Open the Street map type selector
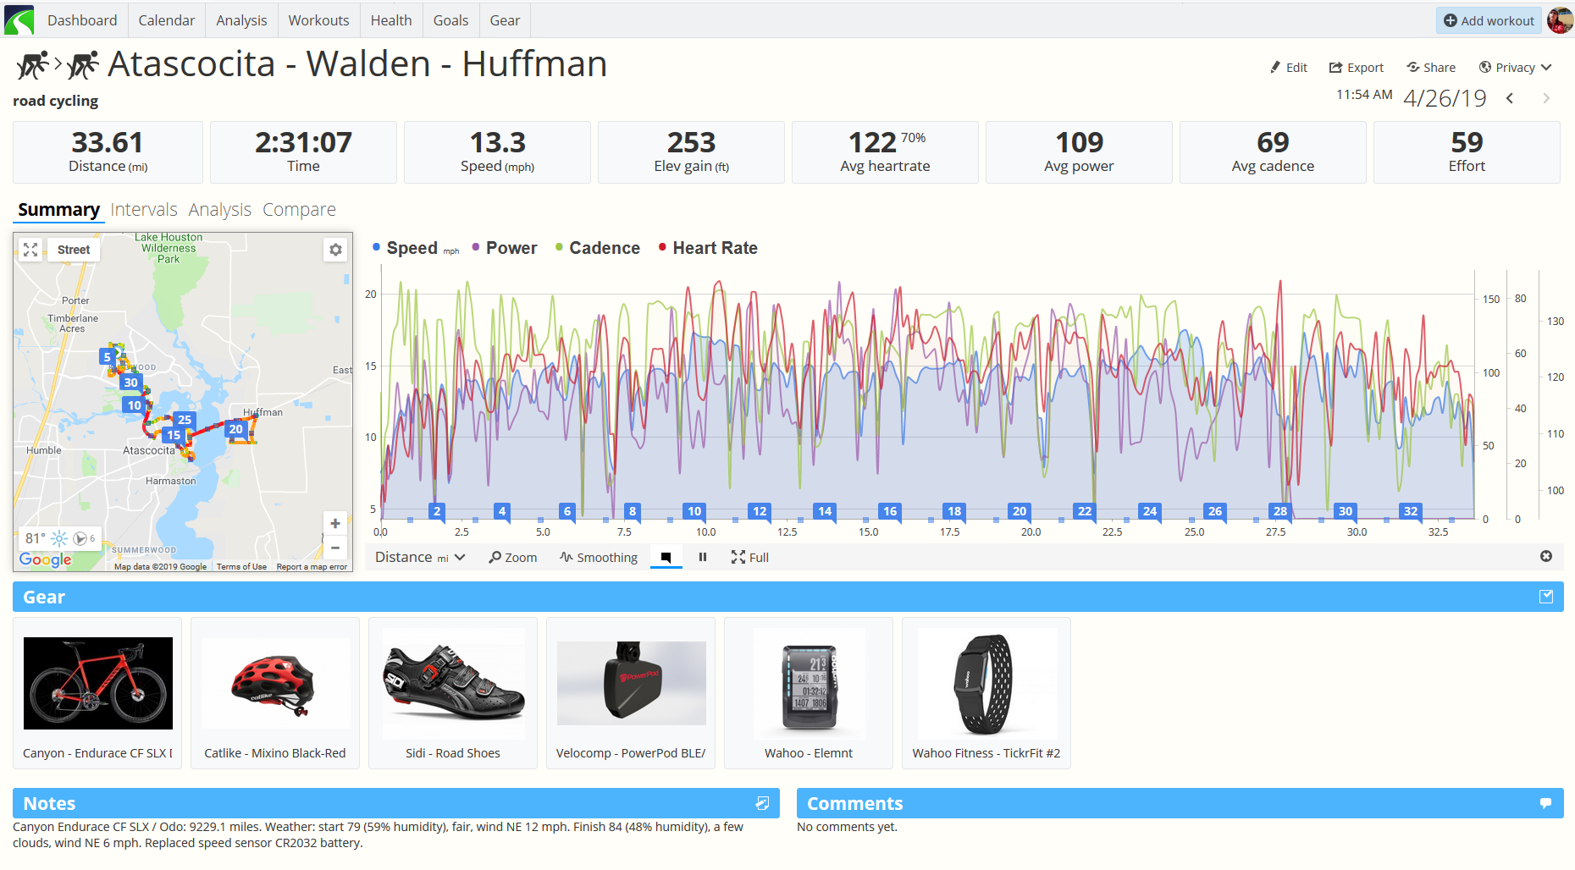Viewport: 1575px width, 870px height. [74, 250]
